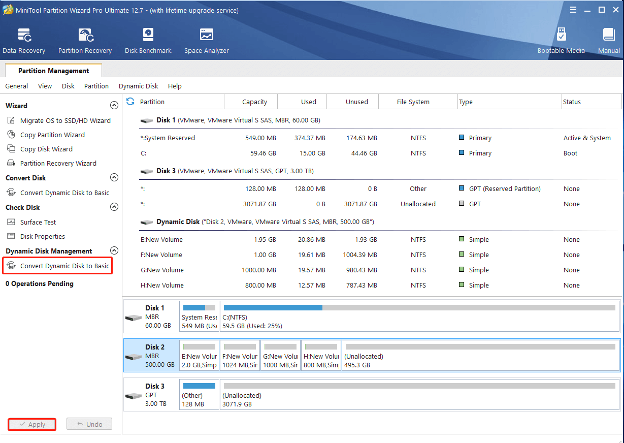Open Disk Properties link
Viewport: 624px width, 443px height.
pos(43,236)
